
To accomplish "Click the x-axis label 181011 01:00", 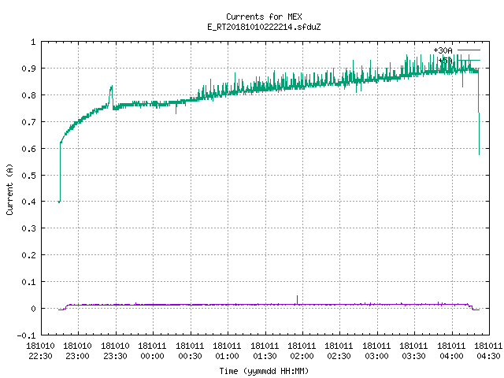I will point(227,351).
